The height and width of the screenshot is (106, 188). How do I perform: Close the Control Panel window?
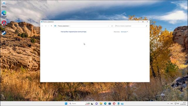coord(147,22)
